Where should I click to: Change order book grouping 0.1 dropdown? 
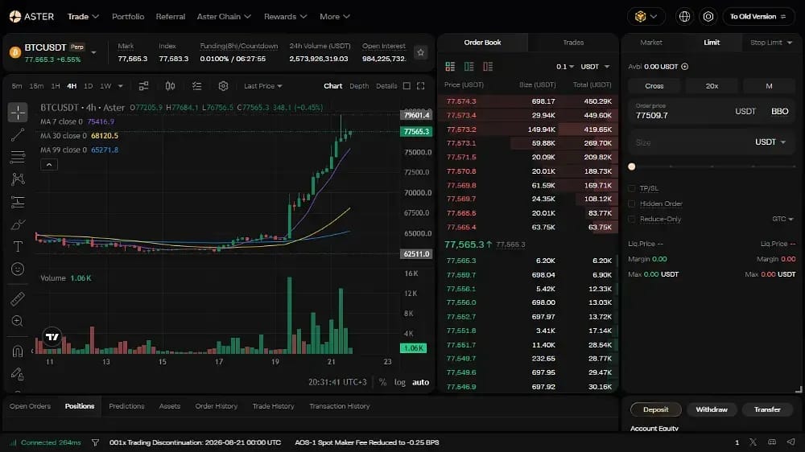tap(565, 67)
